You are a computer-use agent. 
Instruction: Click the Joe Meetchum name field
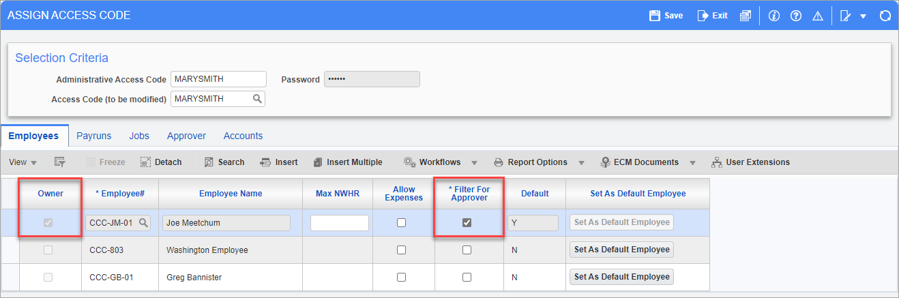point(226,222)
